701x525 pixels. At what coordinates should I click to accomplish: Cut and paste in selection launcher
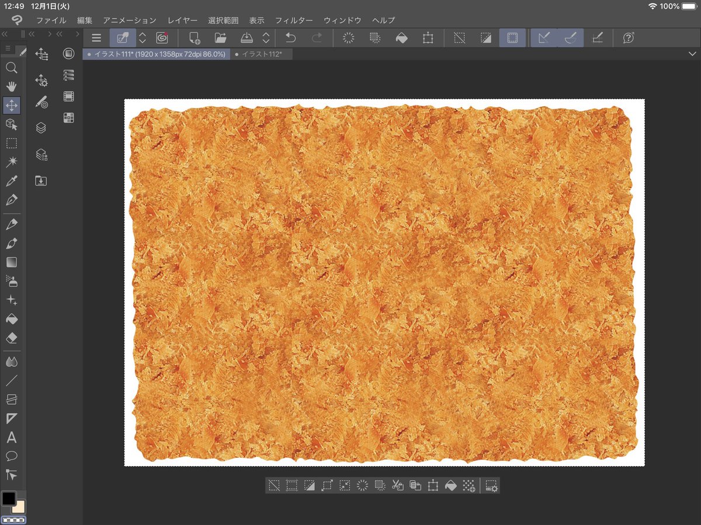(398, 485)
